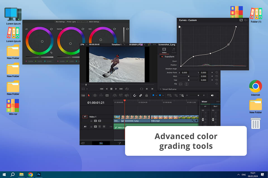The width and height of the screenshot is (268, 178).
Task: Click the Match Frame icon
Action: click(x=142, y=89)
